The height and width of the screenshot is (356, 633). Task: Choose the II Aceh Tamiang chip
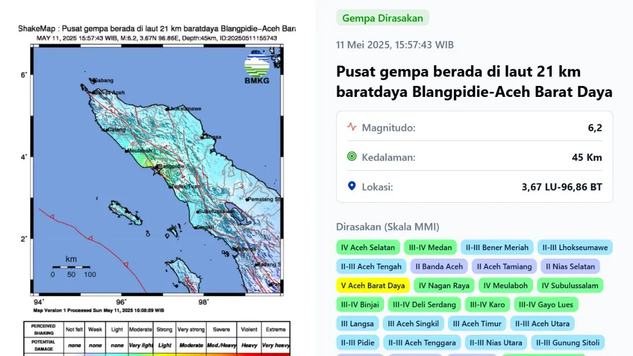(x=504, y=267)
